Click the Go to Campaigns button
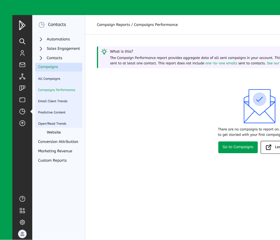This screenshot has height=240, width=280. (x=238, y=147)
